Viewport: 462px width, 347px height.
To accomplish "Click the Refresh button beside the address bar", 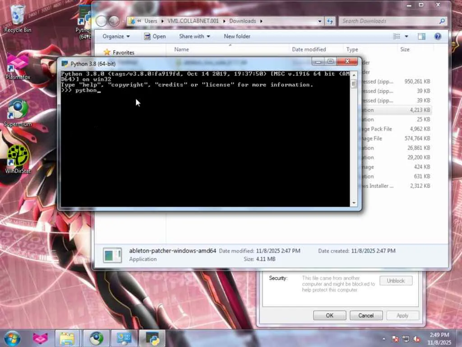I will tap(330, 21).
